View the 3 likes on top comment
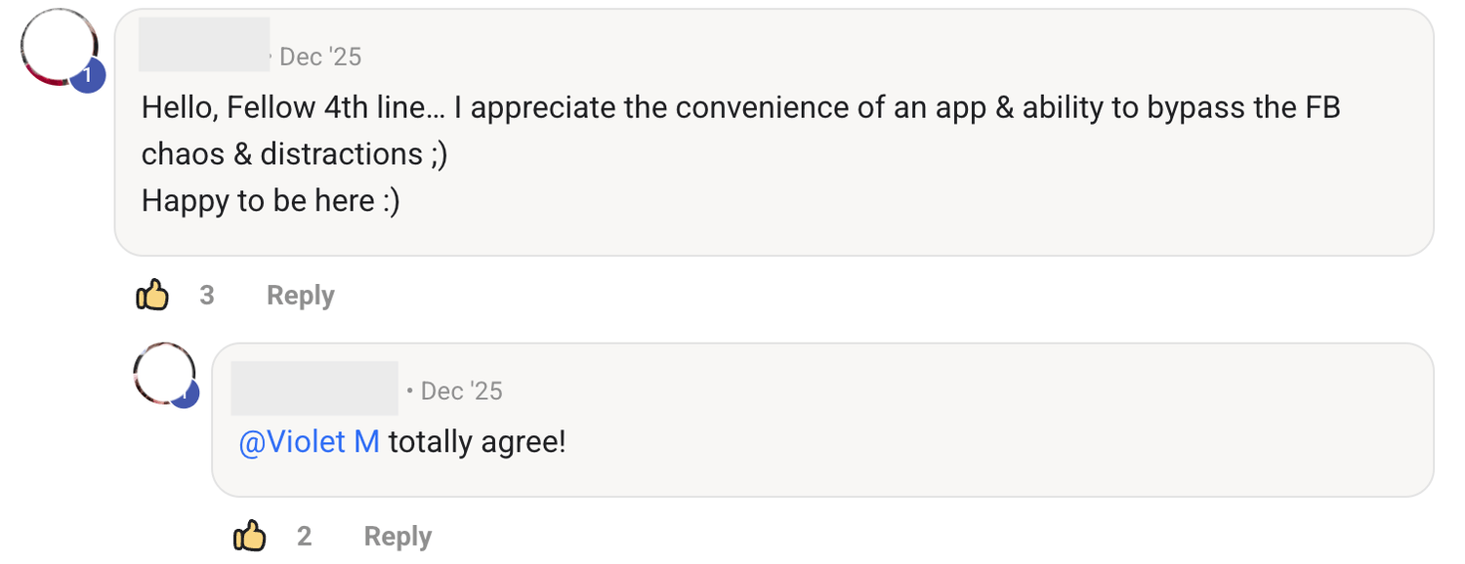 click(x=207, y=295)
